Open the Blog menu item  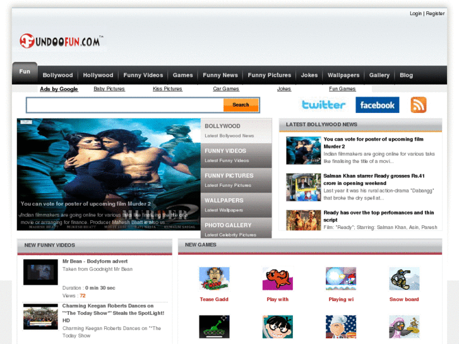click(407, 75)
